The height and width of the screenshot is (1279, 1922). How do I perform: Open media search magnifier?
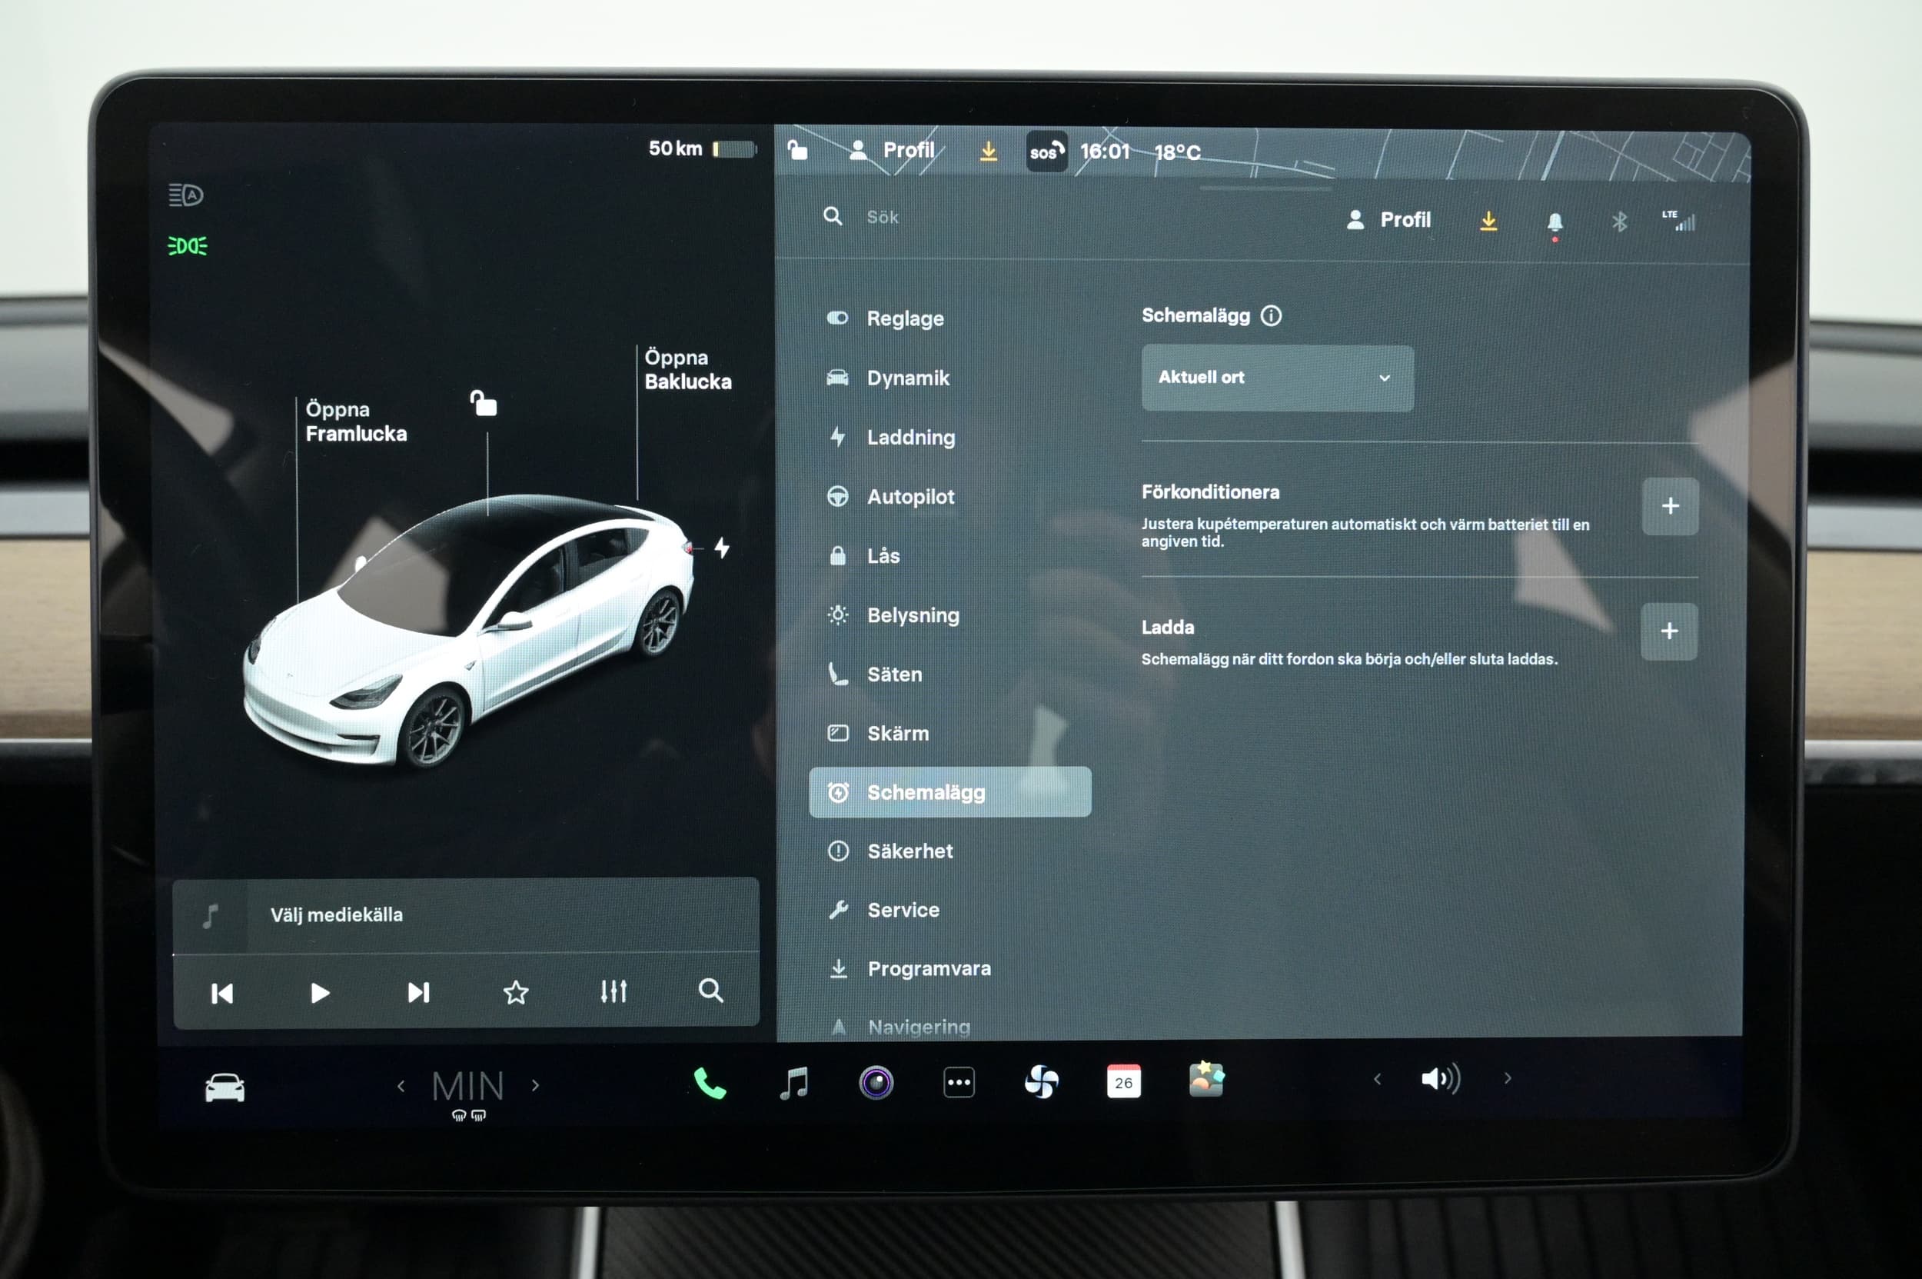(710, 991)
